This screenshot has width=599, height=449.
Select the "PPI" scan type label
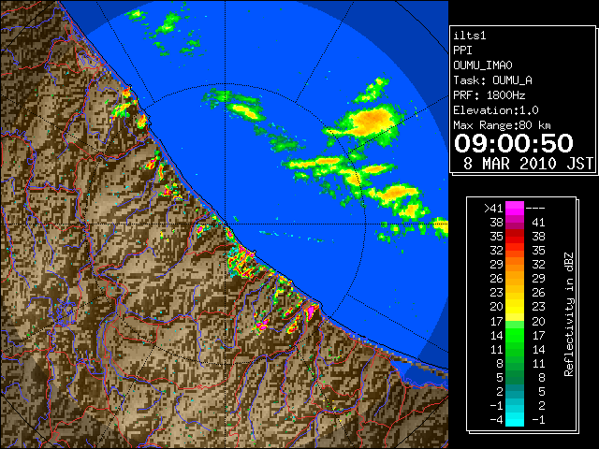462,51
